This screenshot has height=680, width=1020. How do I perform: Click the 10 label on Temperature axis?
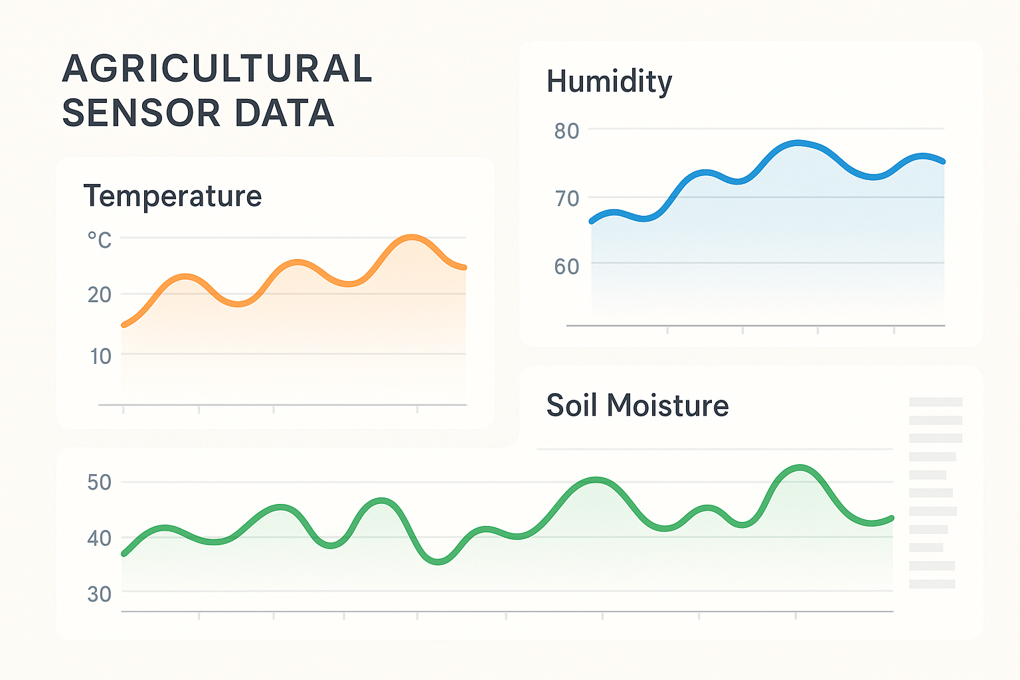point(100,357)
